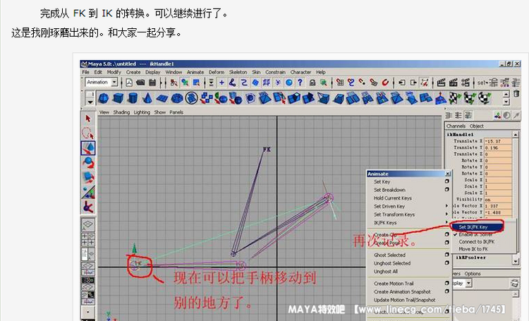529x321 pixels.
Task: Open the Channels menu in channel box
Action: coord(456,126)
